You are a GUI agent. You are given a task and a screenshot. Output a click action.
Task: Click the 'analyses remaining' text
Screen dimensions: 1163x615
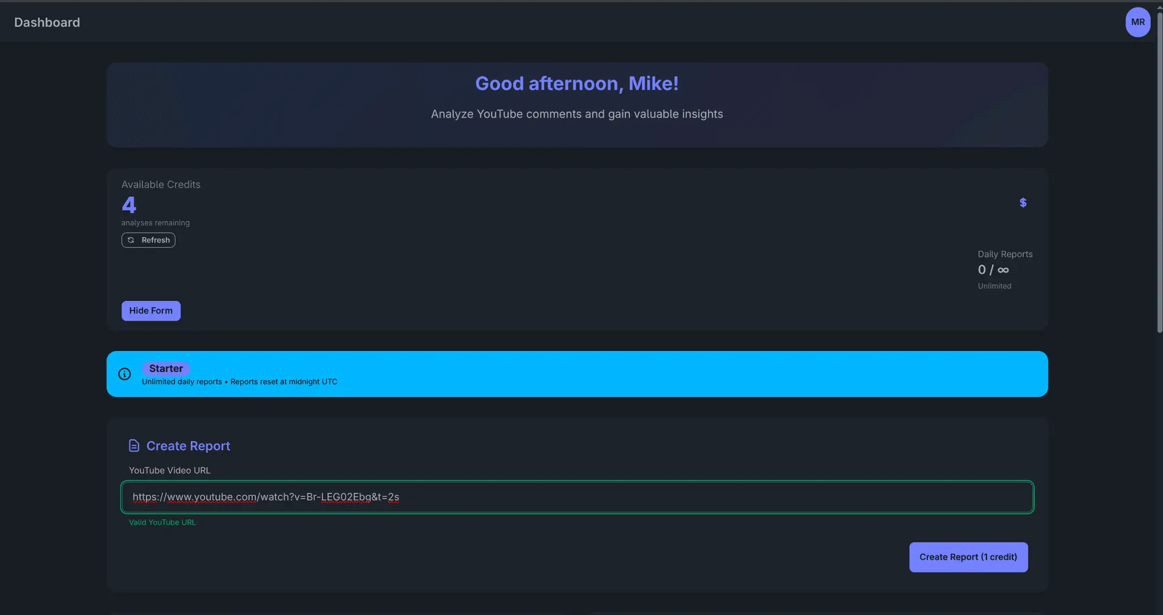(x=156, y=223)
